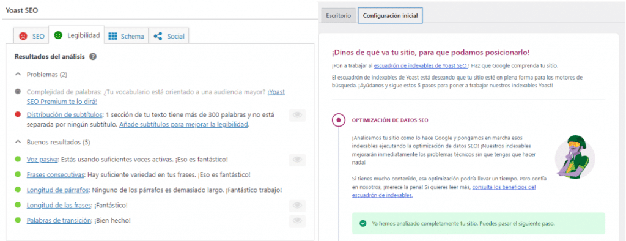Follow Añade subtítulos para mejorar la legibilidad link
This screenshot has width=626, height=241.
(184, 124)
